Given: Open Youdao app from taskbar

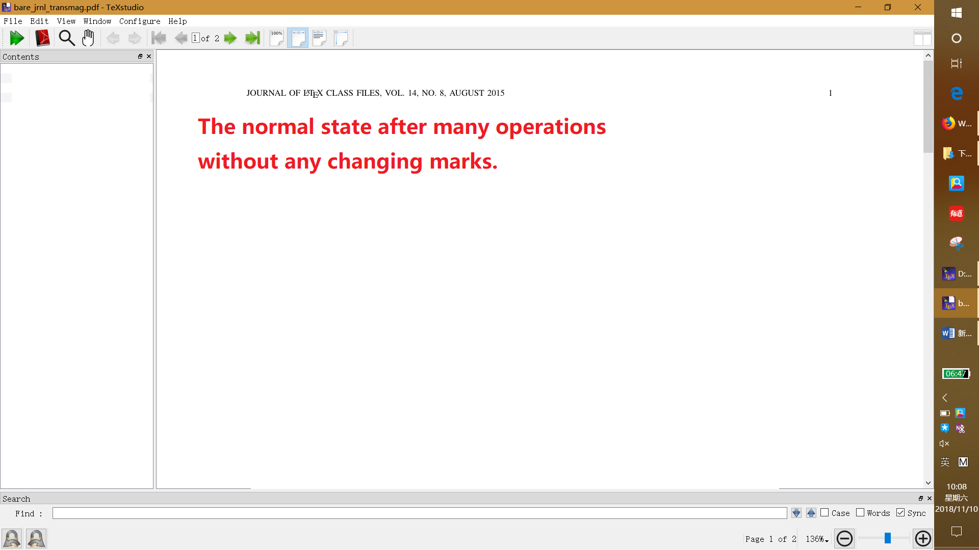Looking at the screenshot, I should (x=957, y=213).
